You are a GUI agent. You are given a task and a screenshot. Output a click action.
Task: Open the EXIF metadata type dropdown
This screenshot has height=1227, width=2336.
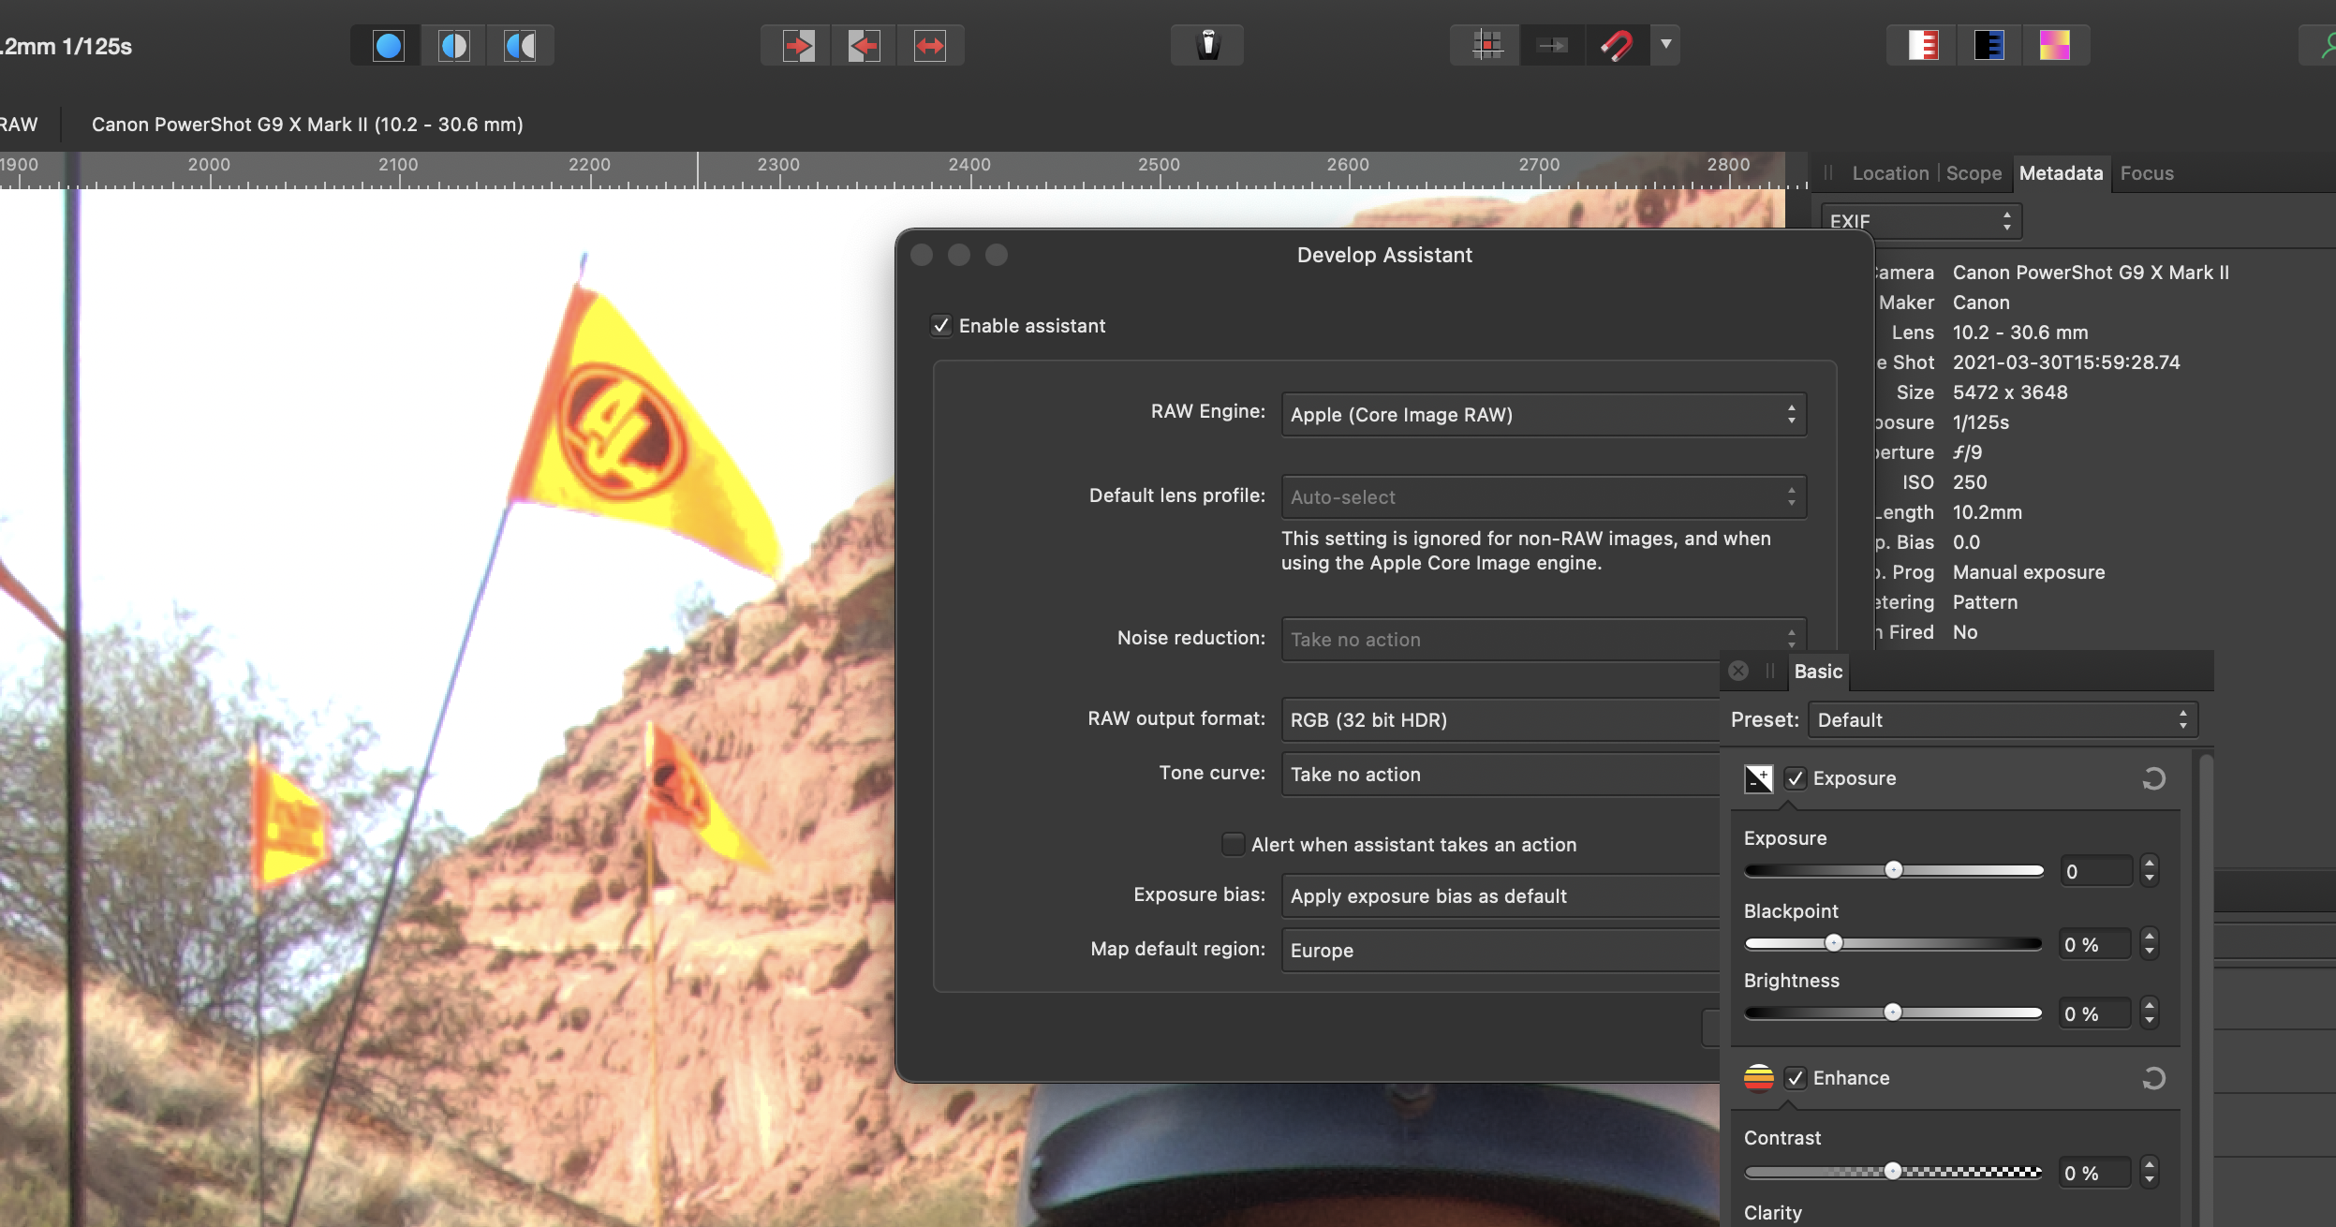click(1921, 221)
